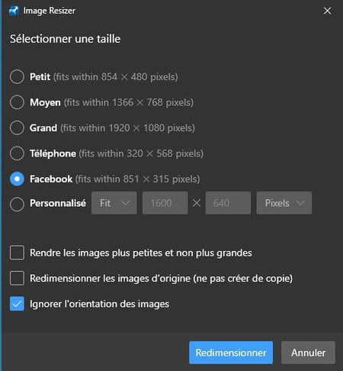This screenshot has height=371, width=343.
Task: Click the chevron arrow of Fit combo box
Action: click(x=126, y=203)
